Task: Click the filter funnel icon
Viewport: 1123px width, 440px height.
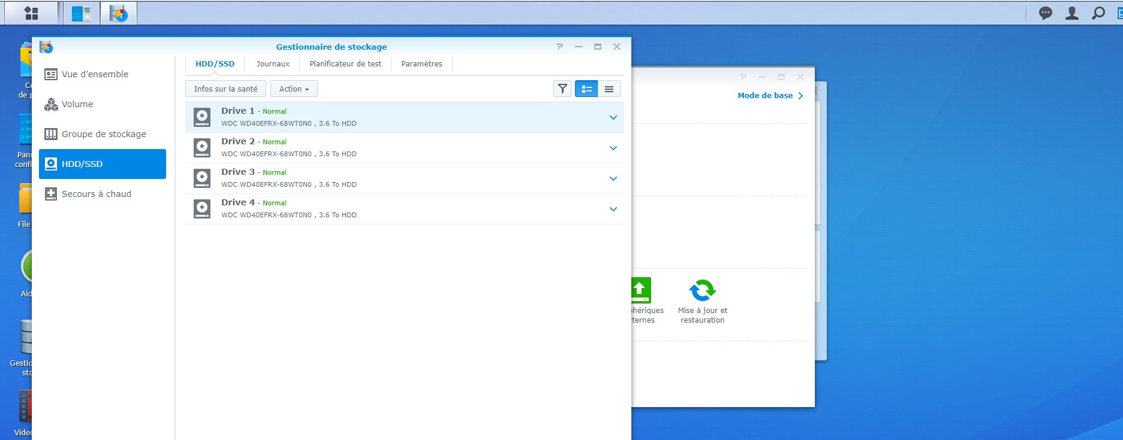Action: [x=562, y=89]
